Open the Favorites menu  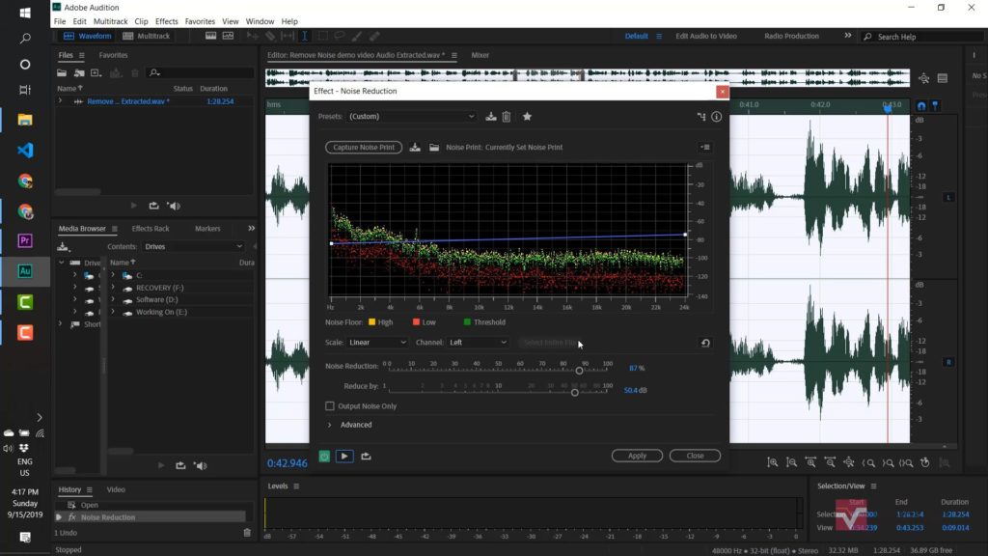(200, 21)
